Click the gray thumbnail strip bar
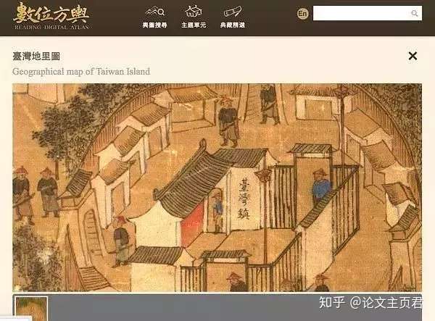435x321 pixels. 217,307
